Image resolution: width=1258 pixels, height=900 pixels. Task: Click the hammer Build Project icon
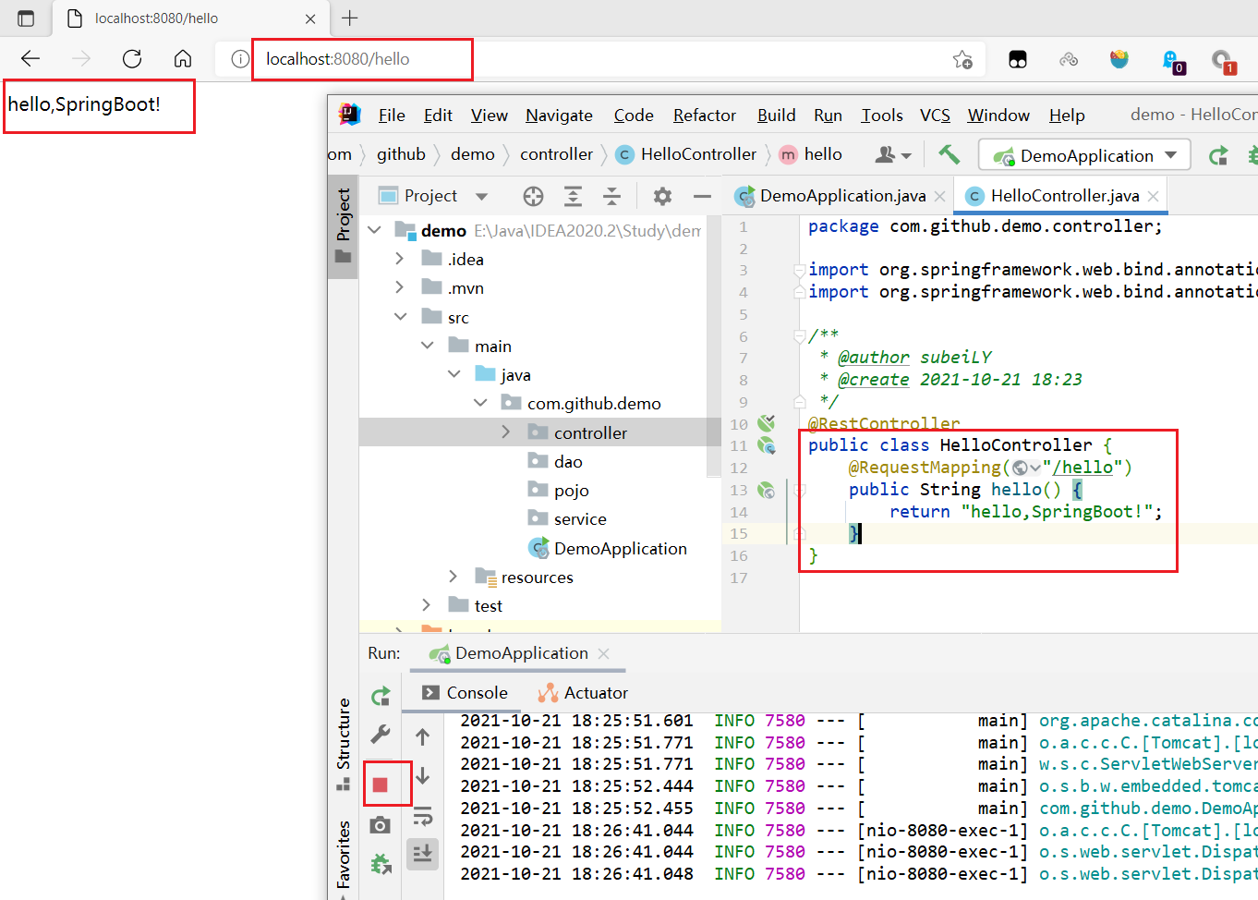coord(949,154)
